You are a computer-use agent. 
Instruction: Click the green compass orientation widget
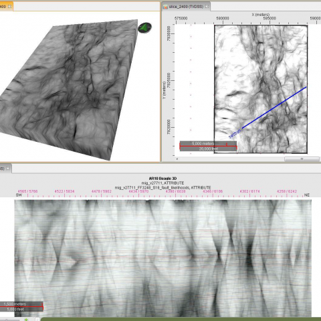(144, 28)
